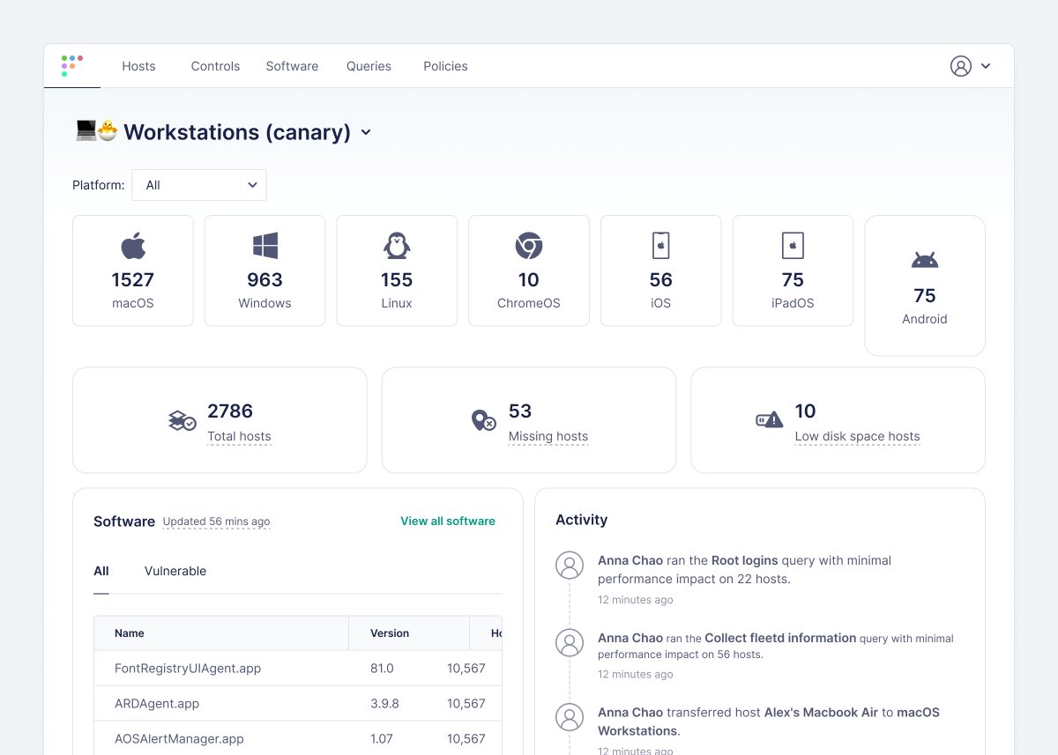Click Alex's Macbook Air host name
Viewport: 1058px width, 755px height.
click(821, 712)
